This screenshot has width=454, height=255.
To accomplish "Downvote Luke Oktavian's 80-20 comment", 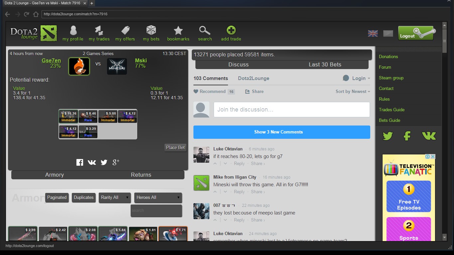I will click(x=225, y=163).
